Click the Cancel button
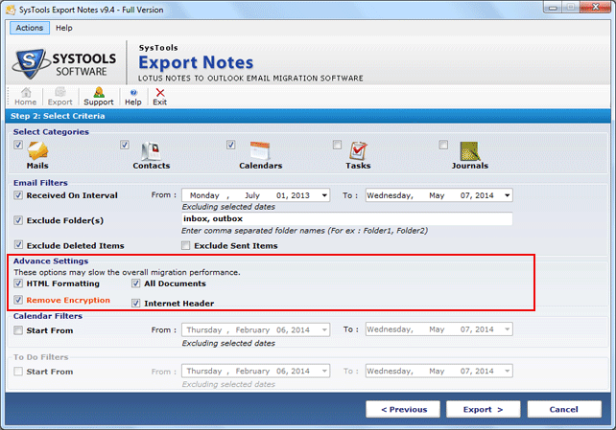Screen dimensions: 616x430 coord(564,409)
